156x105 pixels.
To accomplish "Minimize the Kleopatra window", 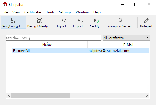I will click(123, 4).
